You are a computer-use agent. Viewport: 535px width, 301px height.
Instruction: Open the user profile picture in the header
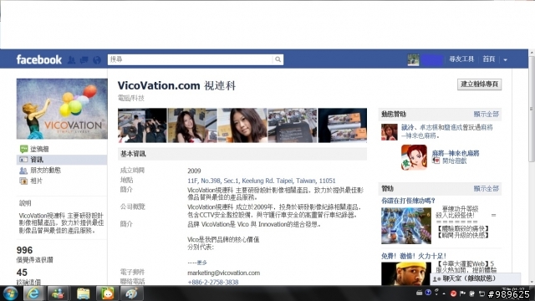pos(413,59)
